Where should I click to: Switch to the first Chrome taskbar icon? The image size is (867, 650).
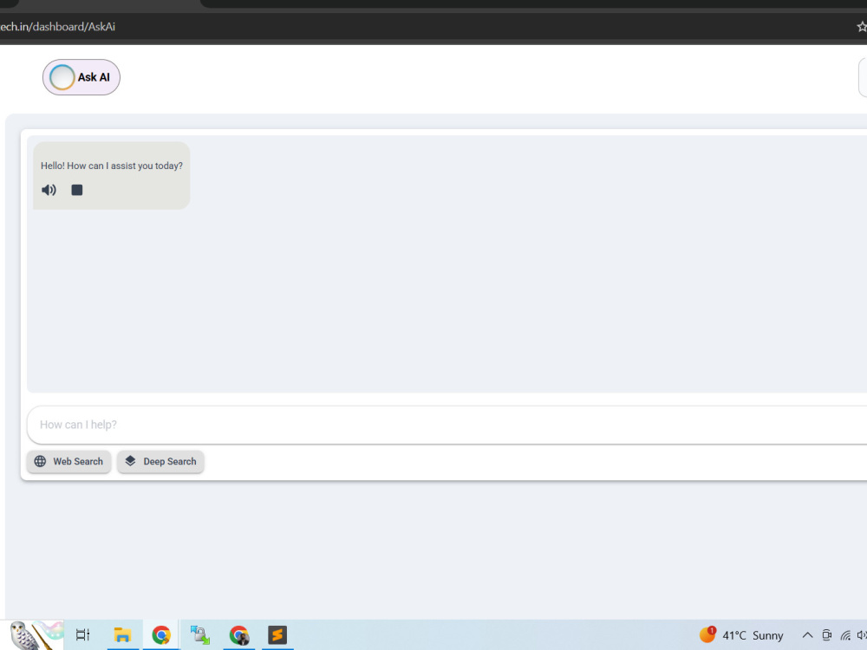[x=161, y=635]
